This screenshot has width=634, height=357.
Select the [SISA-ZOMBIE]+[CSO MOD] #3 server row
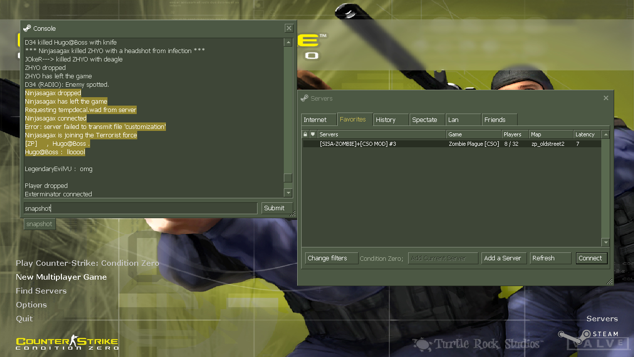pyautogui.click(x=452, y=144)
